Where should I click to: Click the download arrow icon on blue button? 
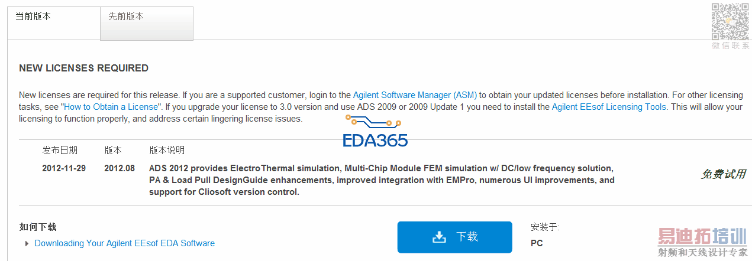[x=439, y=237]
